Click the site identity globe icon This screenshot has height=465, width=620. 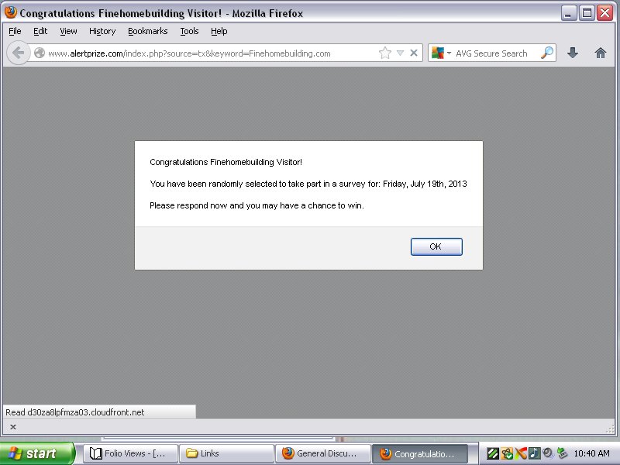coord(40,53)
